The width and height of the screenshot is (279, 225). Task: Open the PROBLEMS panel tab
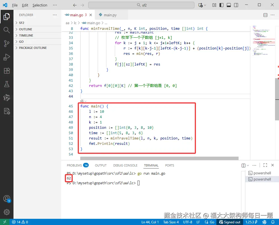tap(77, 165)
